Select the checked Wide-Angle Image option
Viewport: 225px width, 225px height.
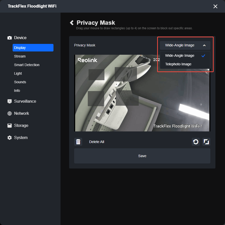pyautogui.click(x=185, y=56)
